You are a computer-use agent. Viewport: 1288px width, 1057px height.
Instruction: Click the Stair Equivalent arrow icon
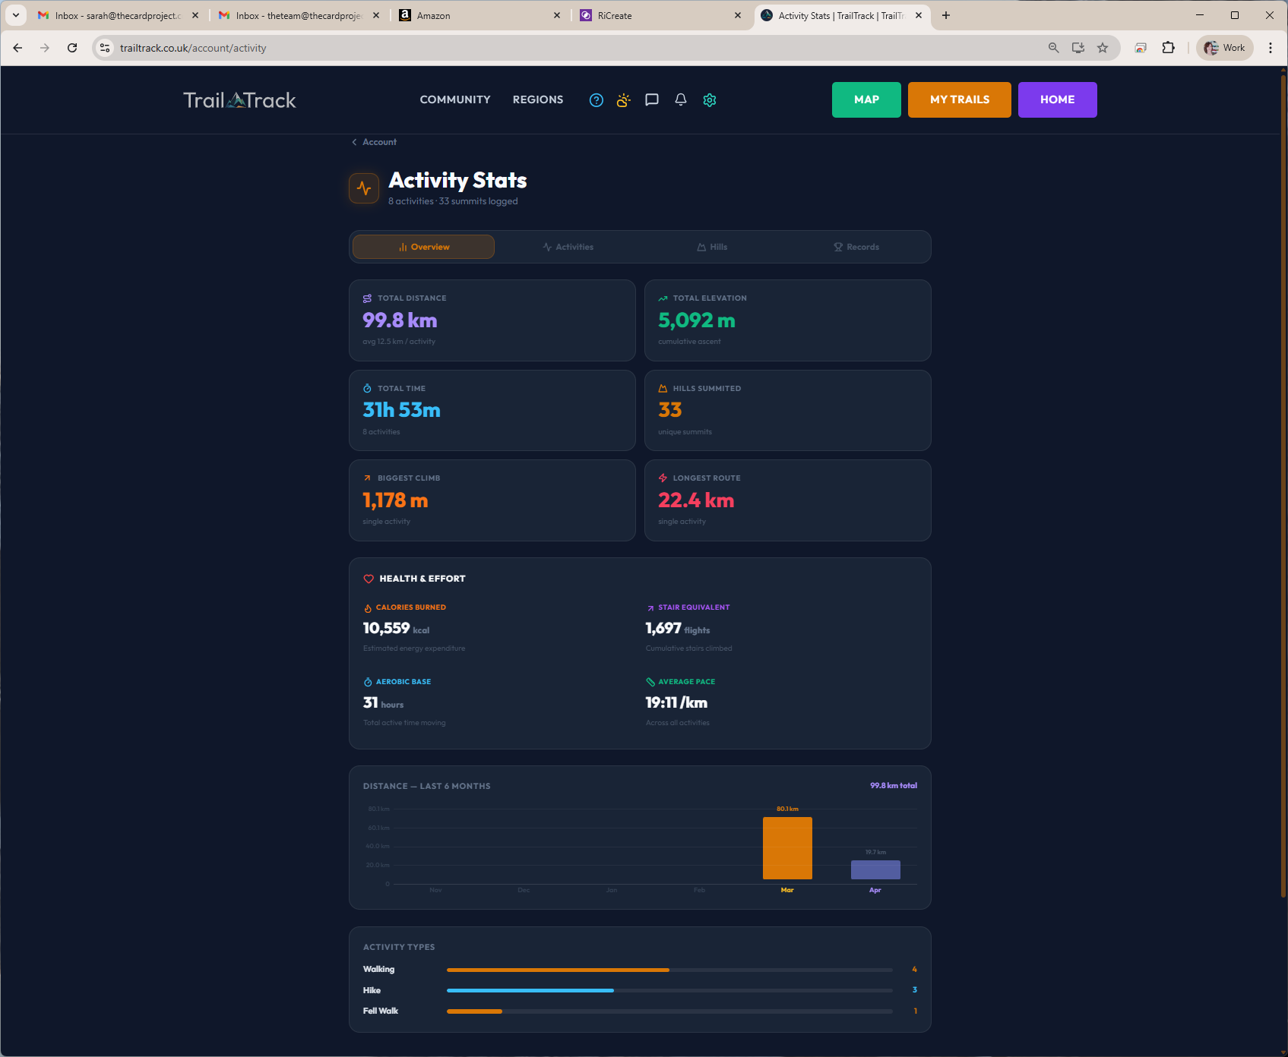click(650, 608)
